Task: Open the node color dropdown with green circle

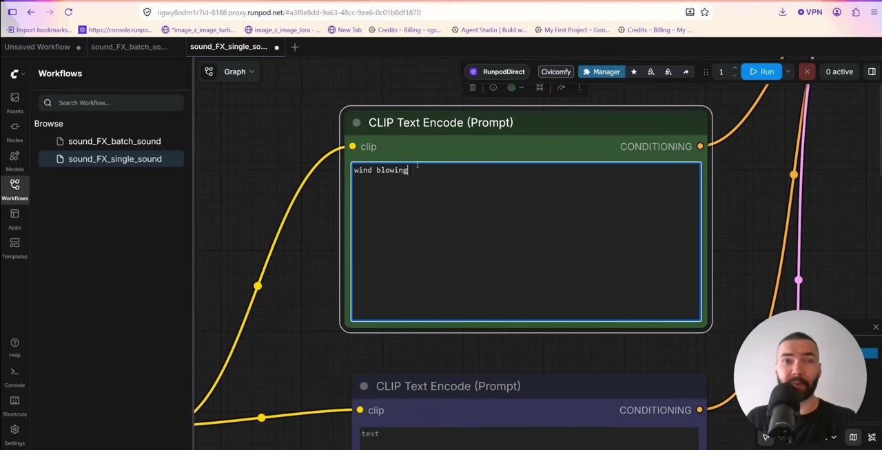Action: [515, 87]
